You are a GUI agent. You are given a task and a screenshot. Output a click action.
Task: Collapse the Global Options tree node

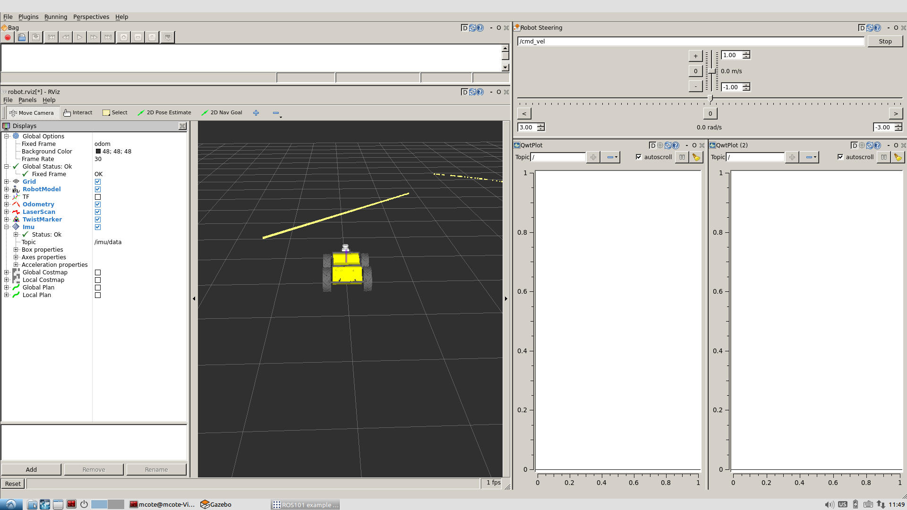[7, 136]
